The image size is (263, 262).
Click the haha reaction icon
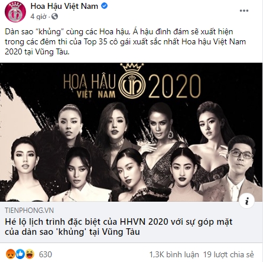[x=30, y=254]
